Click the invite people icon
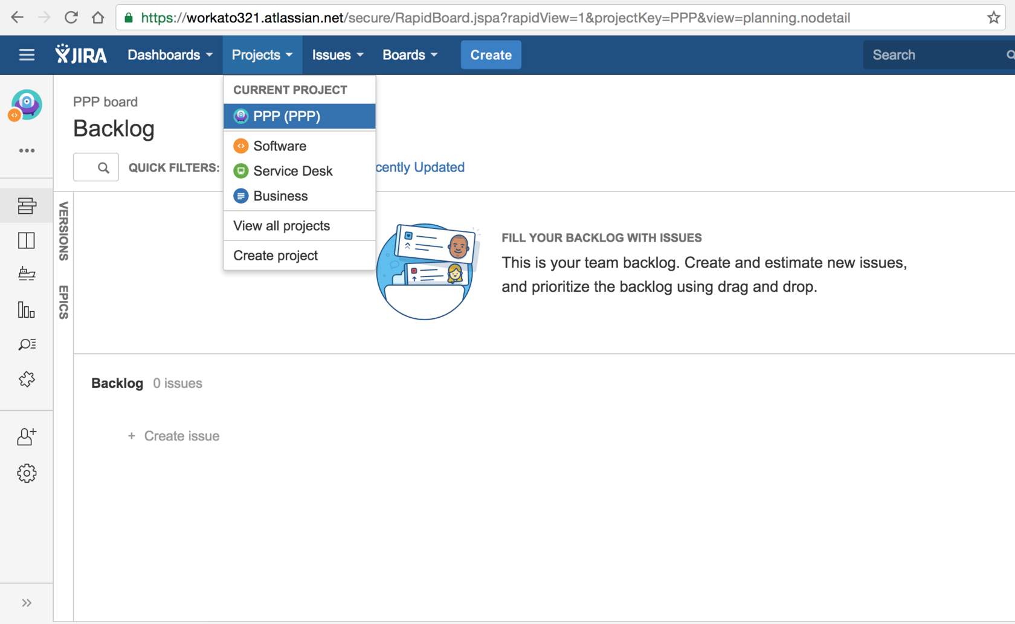Image resolution: width=1015 pixels, height=624 pixels. tap(27, 436)
